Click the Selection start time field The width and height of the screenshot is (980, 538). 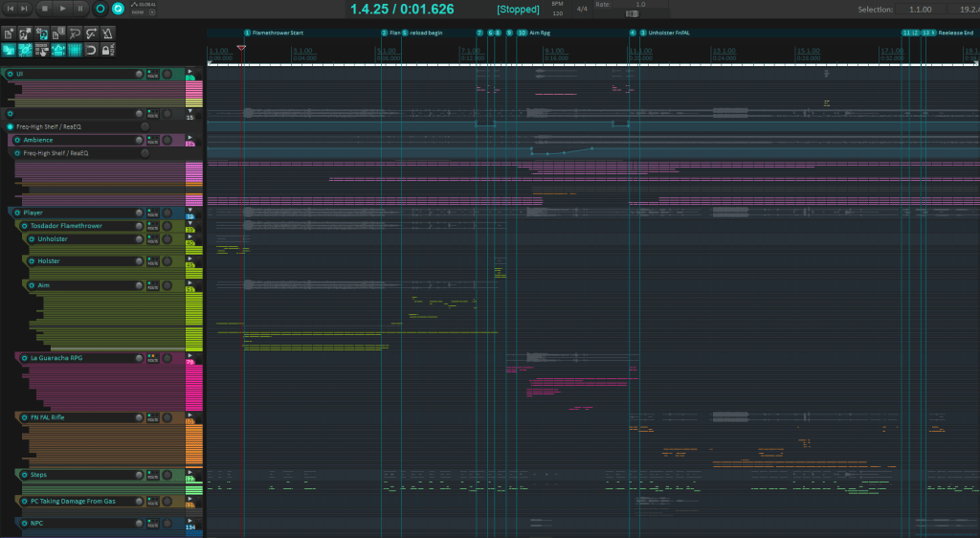pos(921,9)
